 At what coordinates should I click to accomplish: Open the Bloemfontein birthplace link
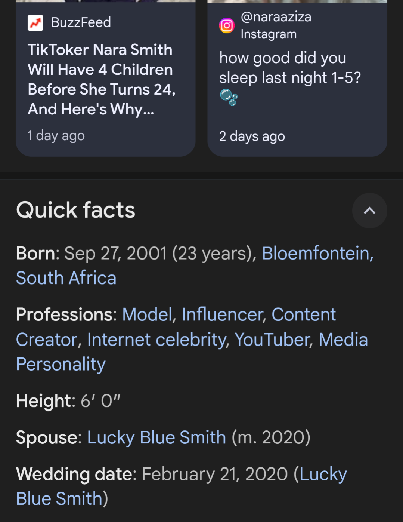(x=318, y=253)
